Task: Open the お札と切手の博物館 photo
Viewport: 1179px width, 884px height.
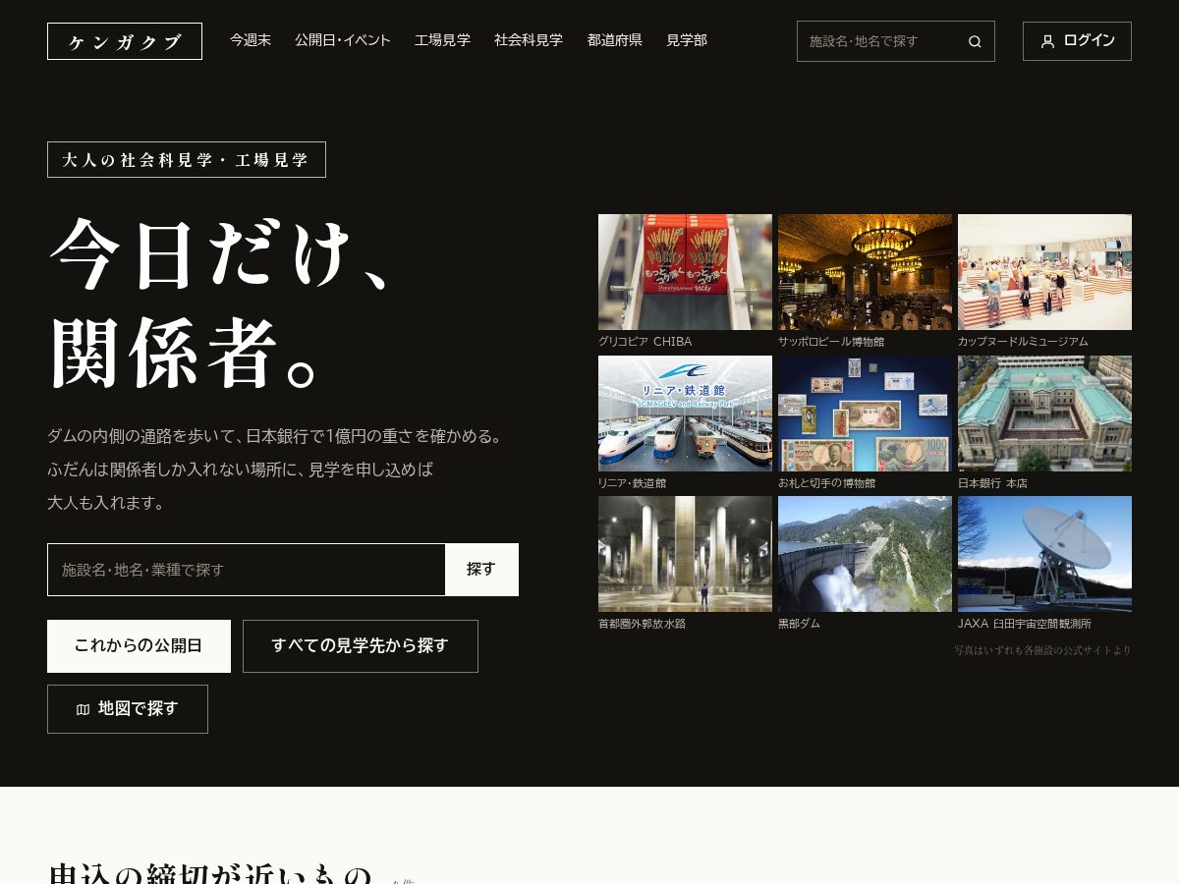Action: [865, 414]
